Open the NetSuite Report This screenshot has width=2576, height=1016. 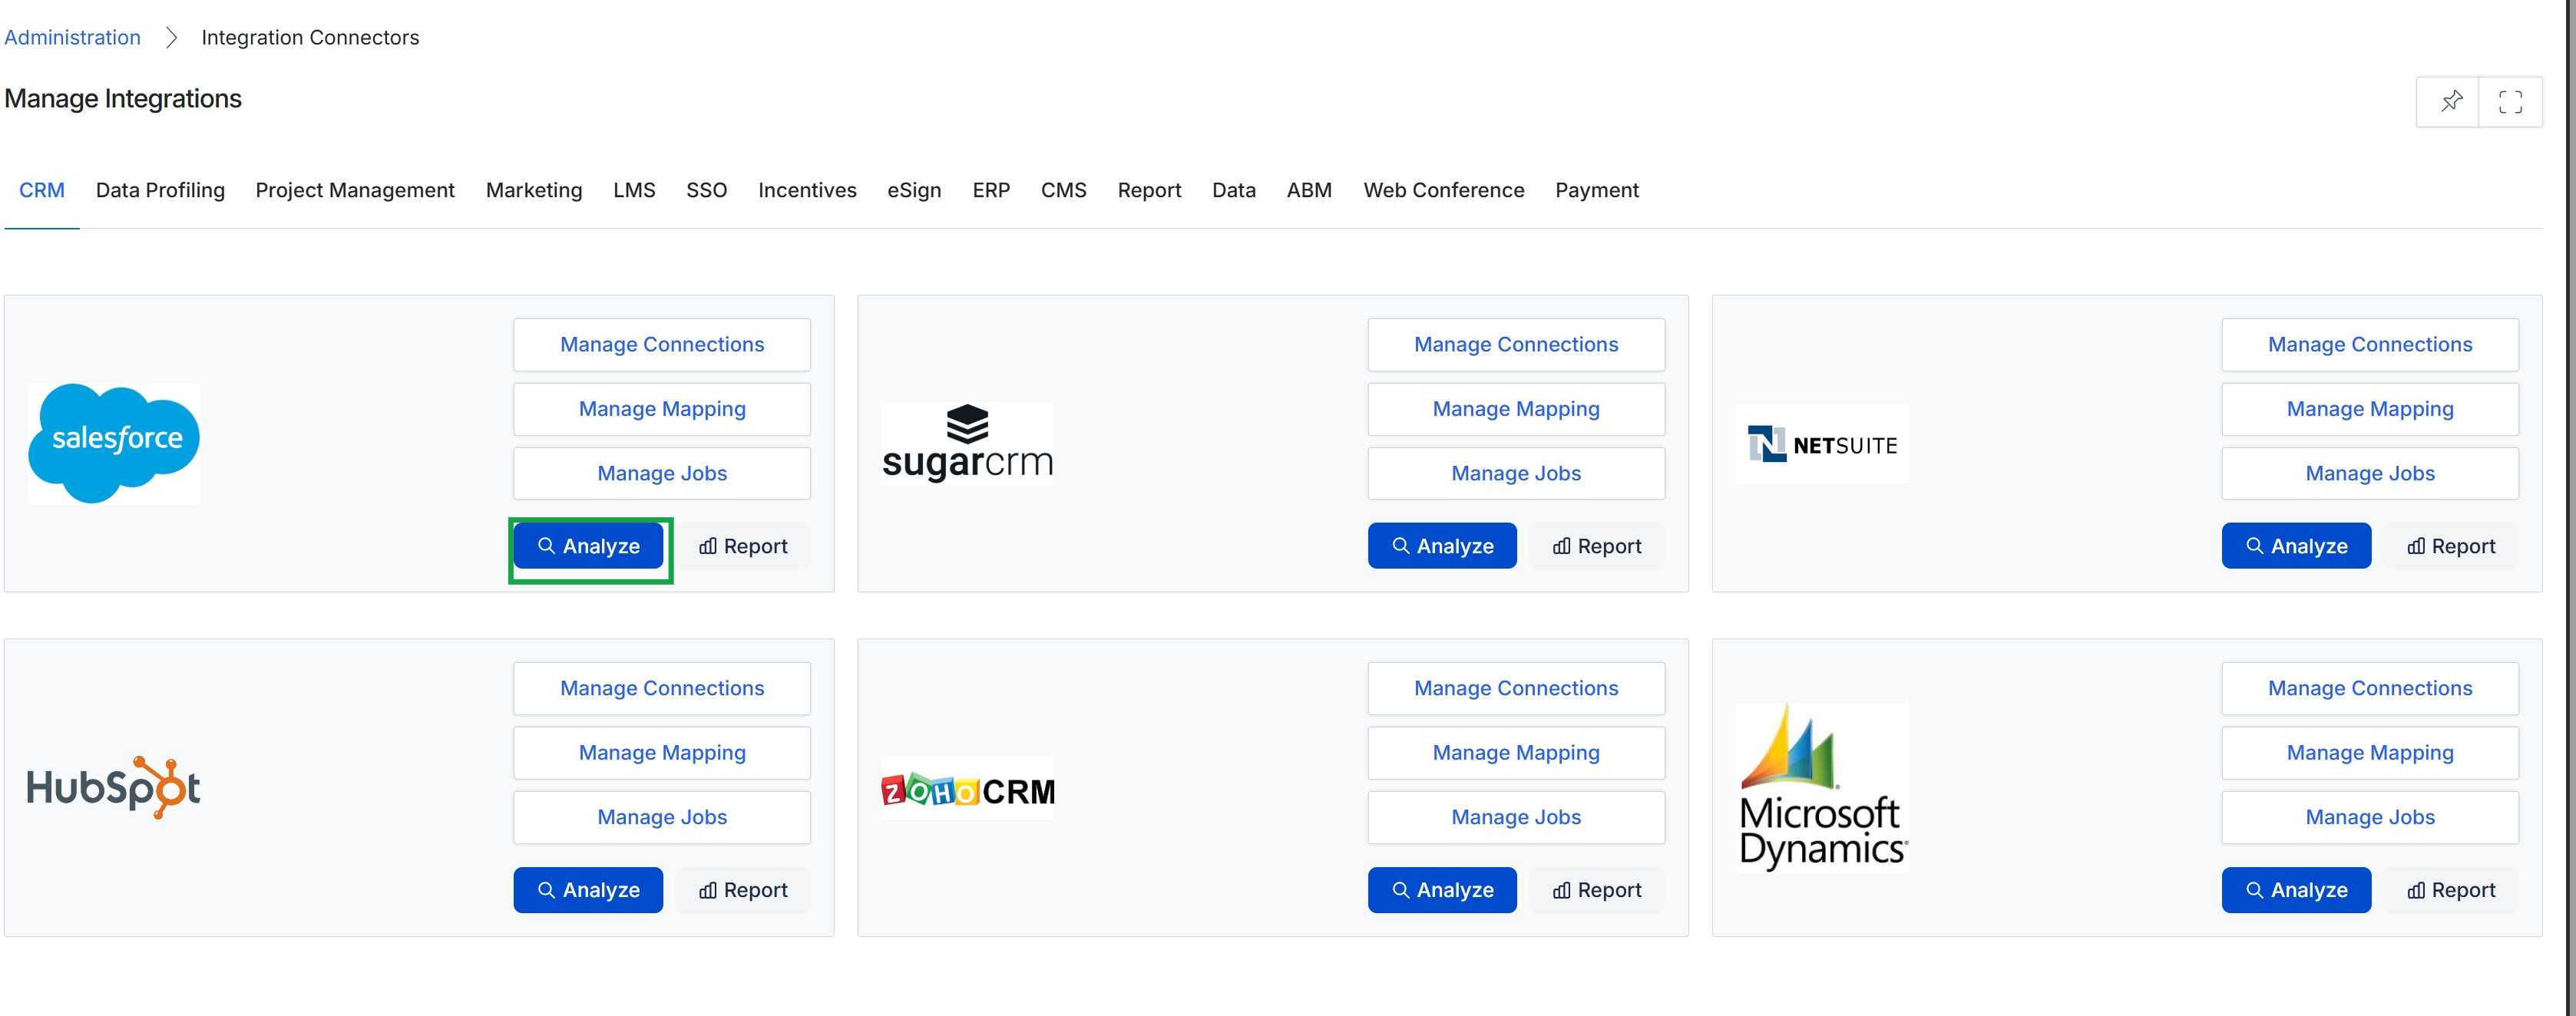click(2451, 546)
